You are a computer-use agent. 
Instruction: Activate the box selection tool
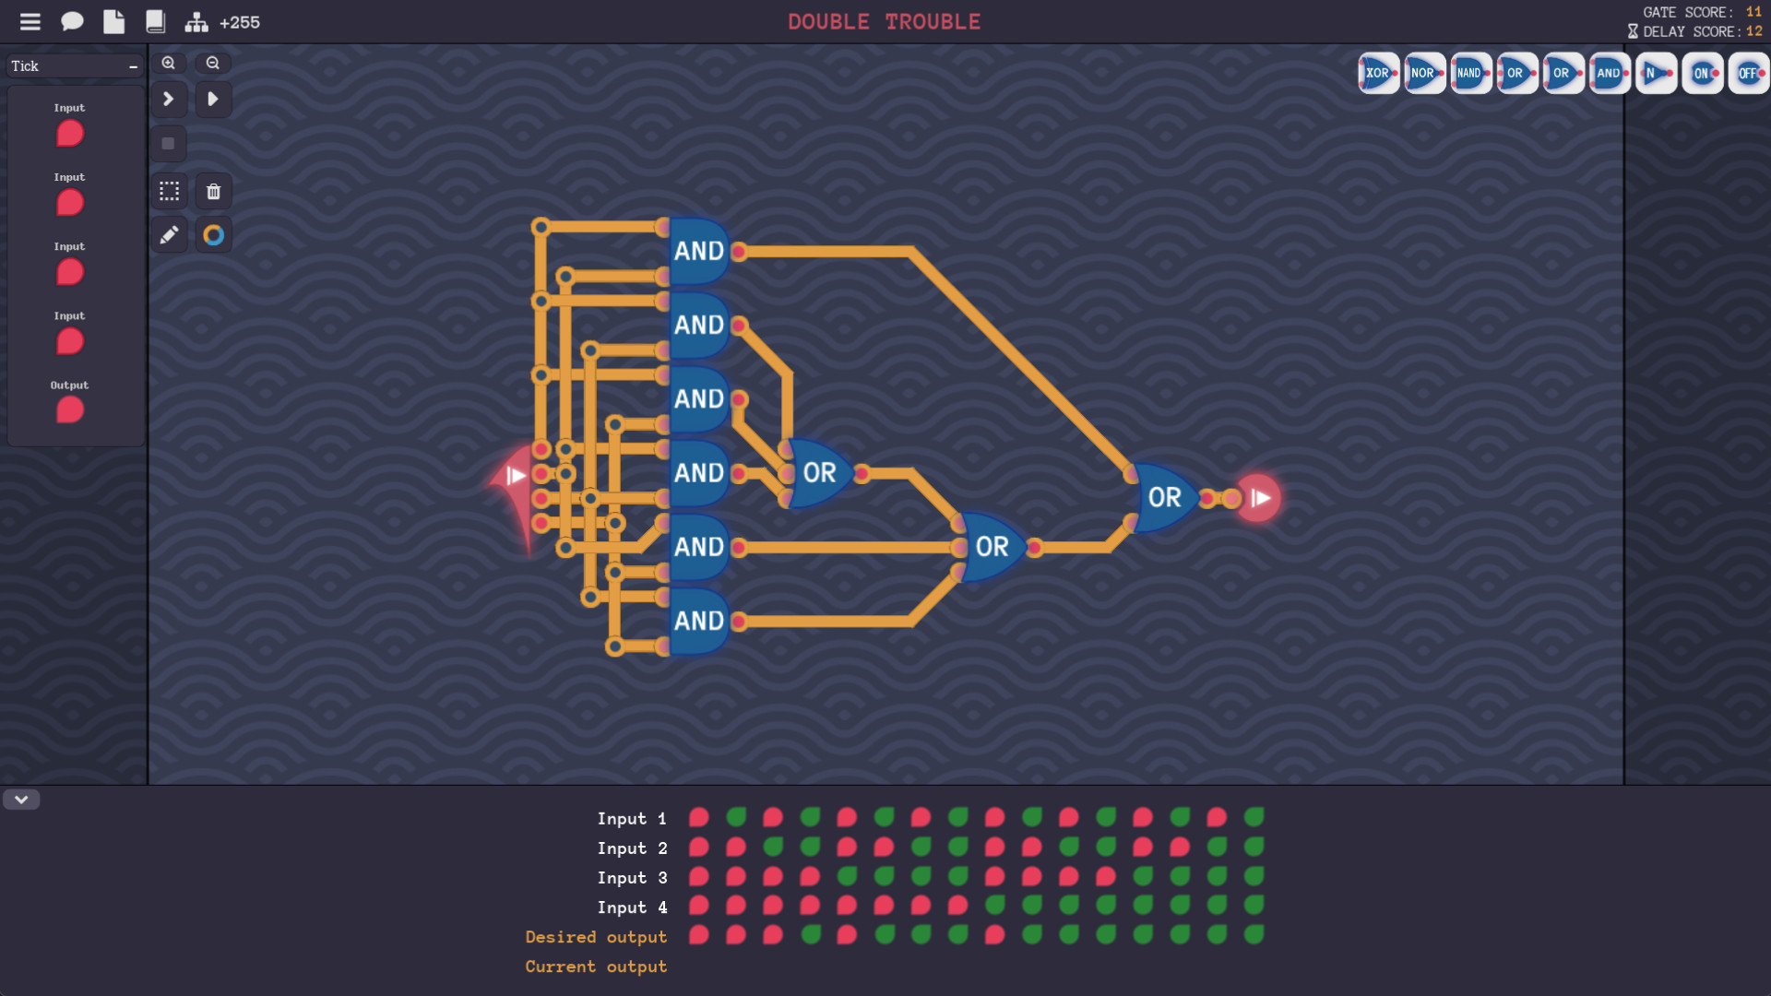169,191
